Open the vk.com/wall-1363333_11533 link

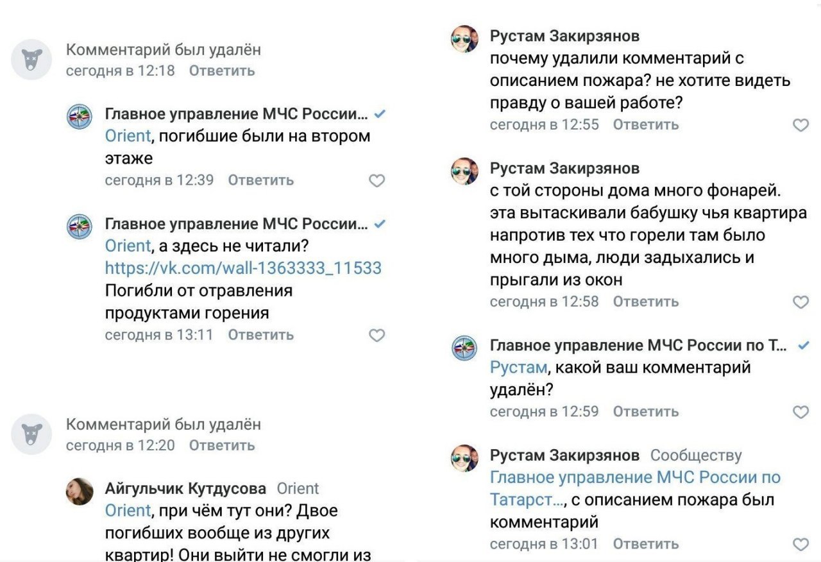(243, 268)
